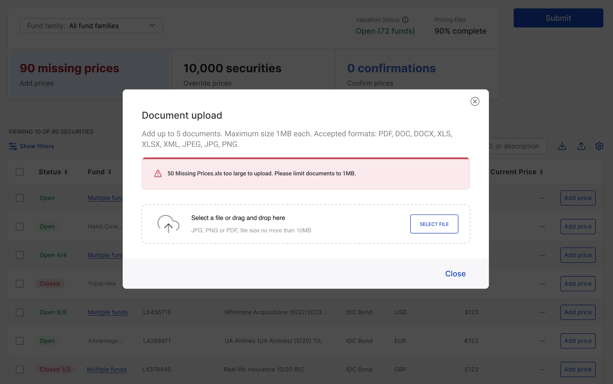Switch to the 10,000 securities tab

[253, 74]
